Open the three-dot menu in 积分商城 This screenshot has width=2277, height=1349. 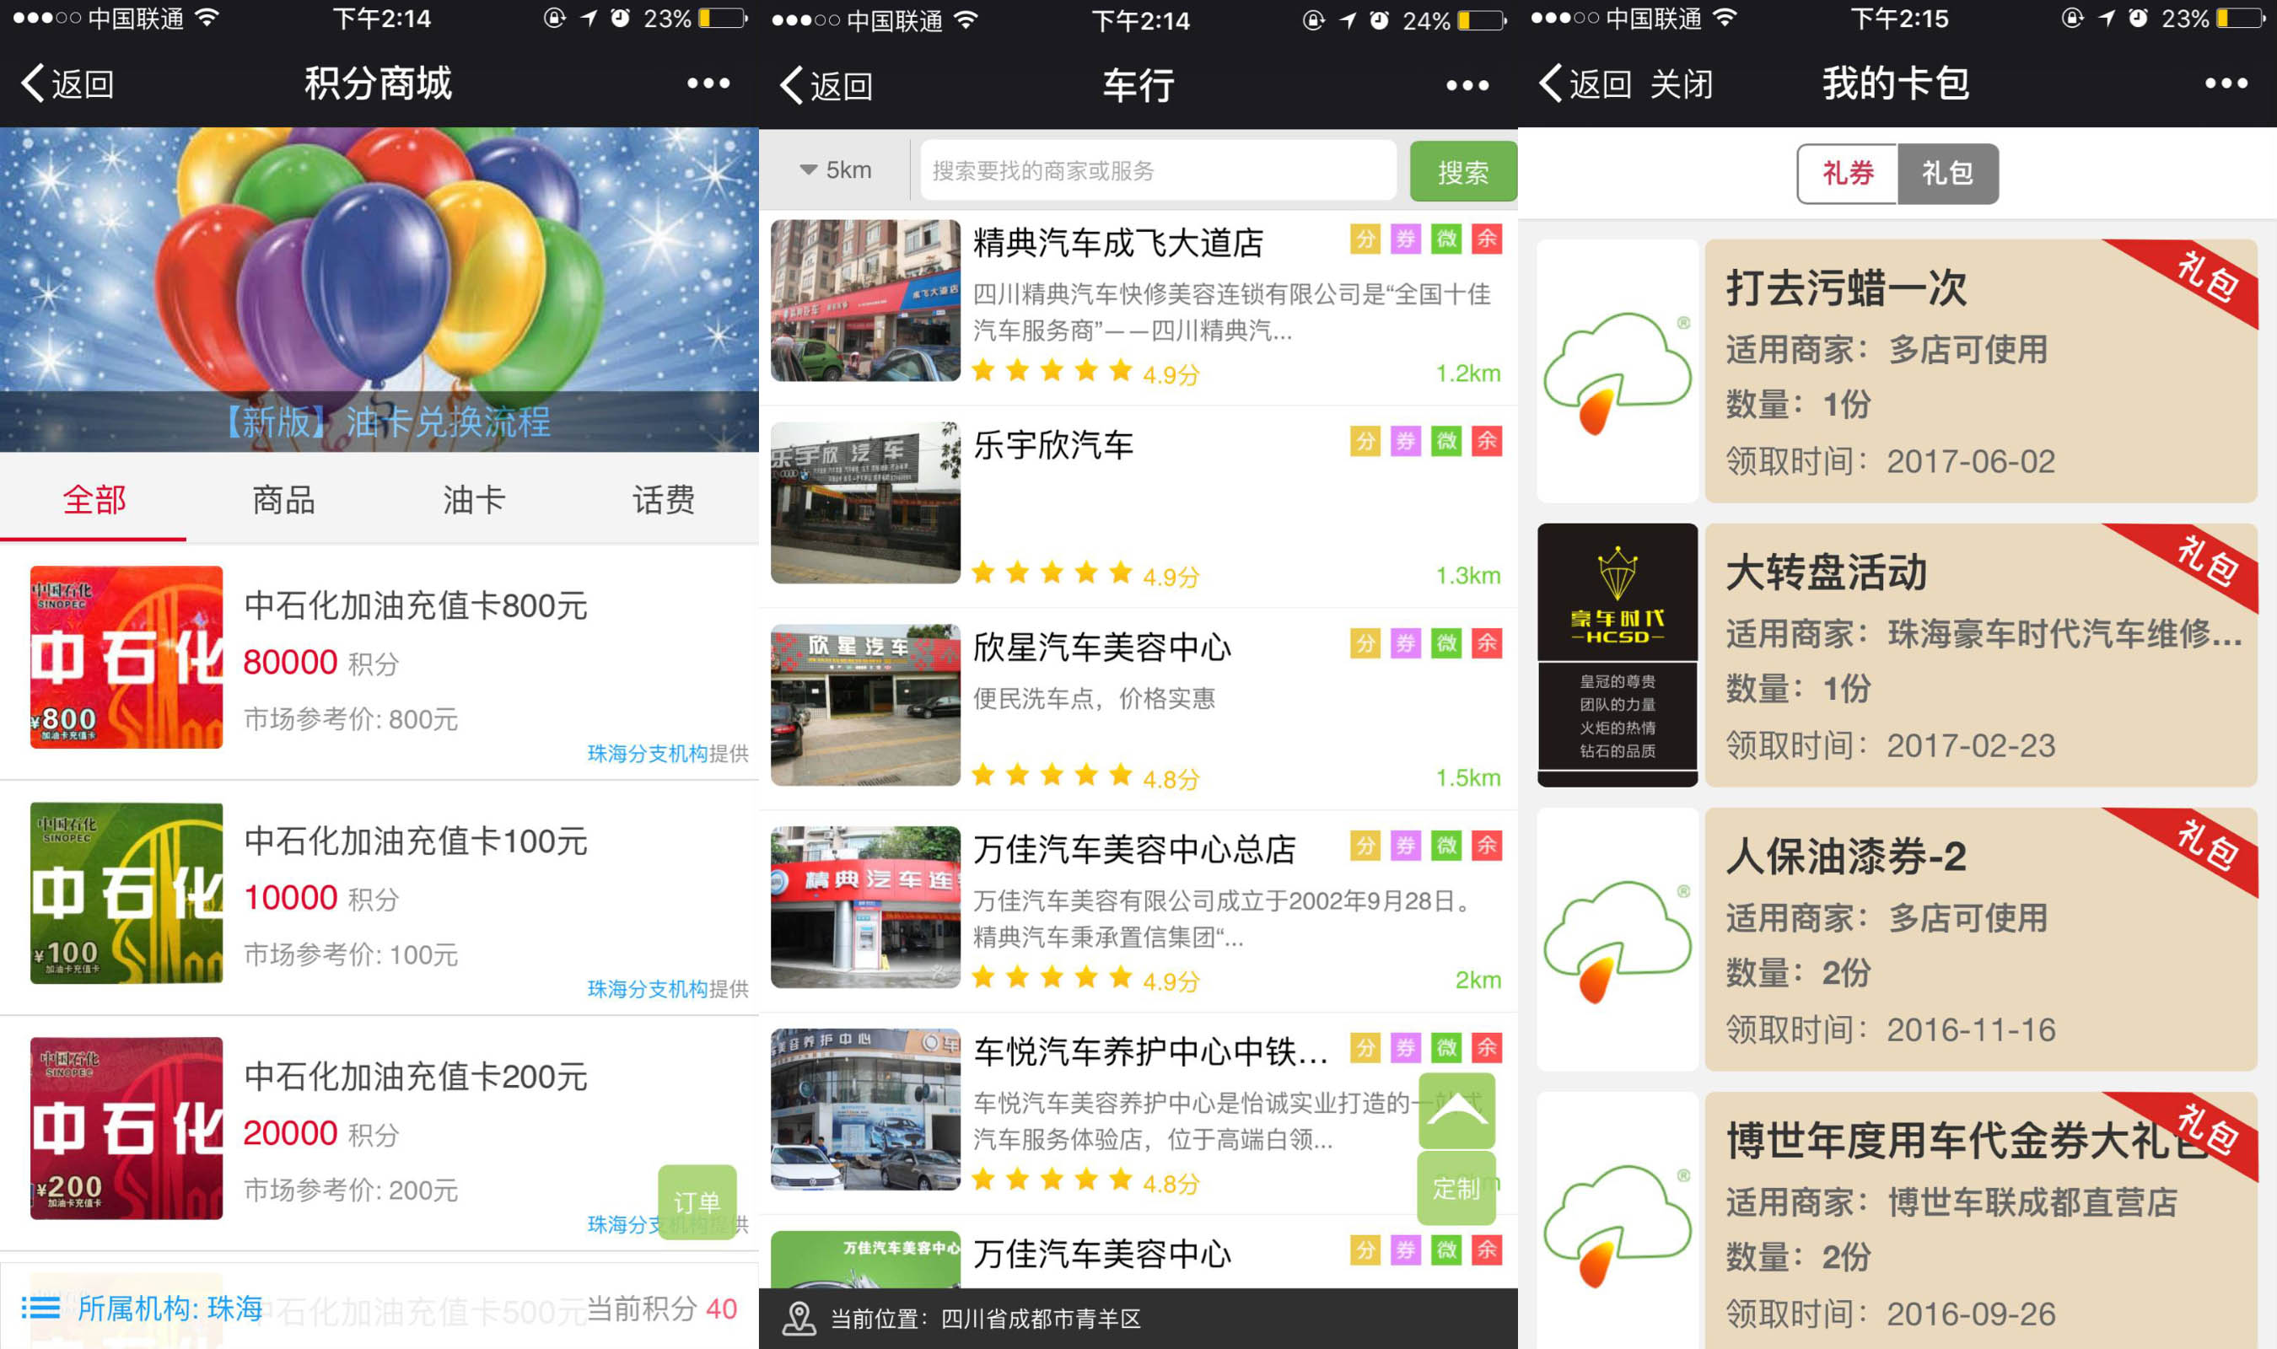click(x=708, y=83)
